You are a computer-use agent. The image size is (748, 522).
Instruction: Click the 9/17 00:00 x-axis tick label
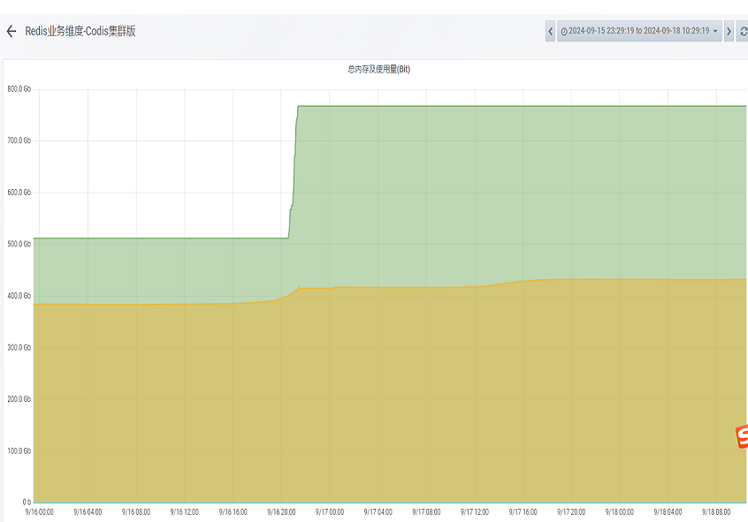point(329,511)
